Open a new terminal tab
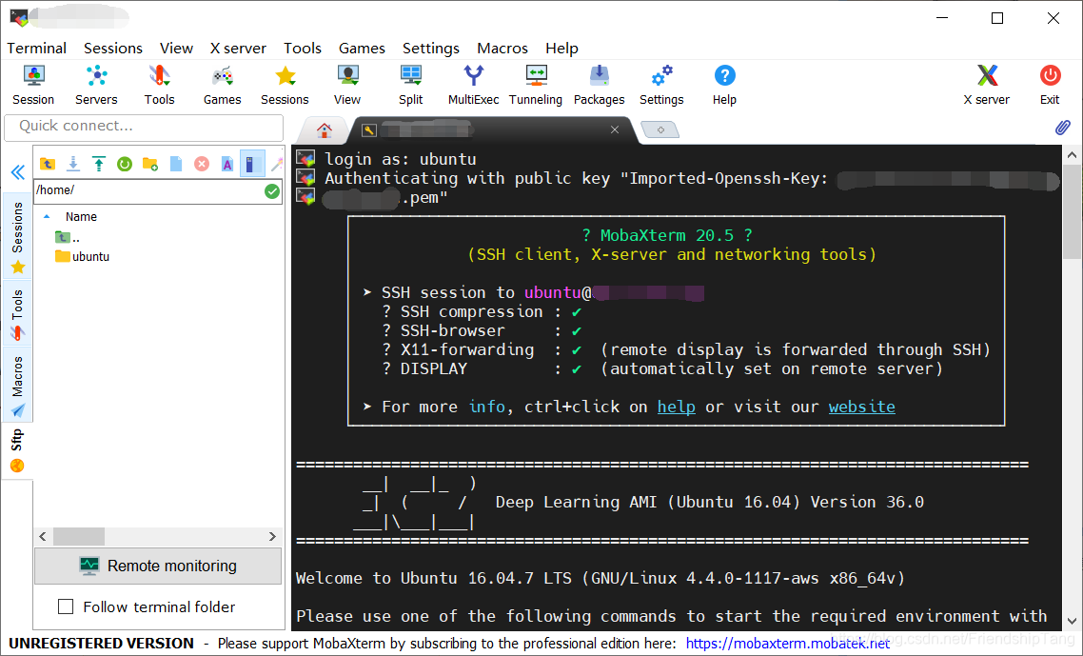1083x656 pixels. point(660,129)
